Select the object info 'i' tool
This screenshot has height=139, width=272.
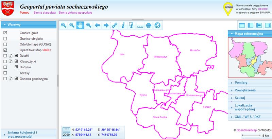click(x=123, y=25)
